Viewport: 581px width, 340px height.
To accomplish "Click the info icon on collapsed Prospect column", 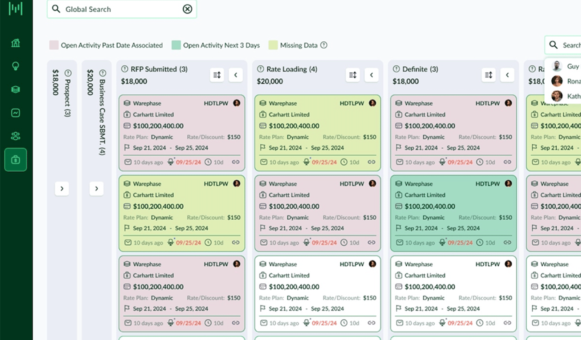I will coord(68,73).
